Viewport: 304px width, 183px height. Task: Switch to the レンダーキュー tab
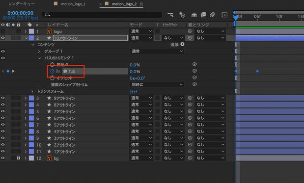[x=22, y=3]
